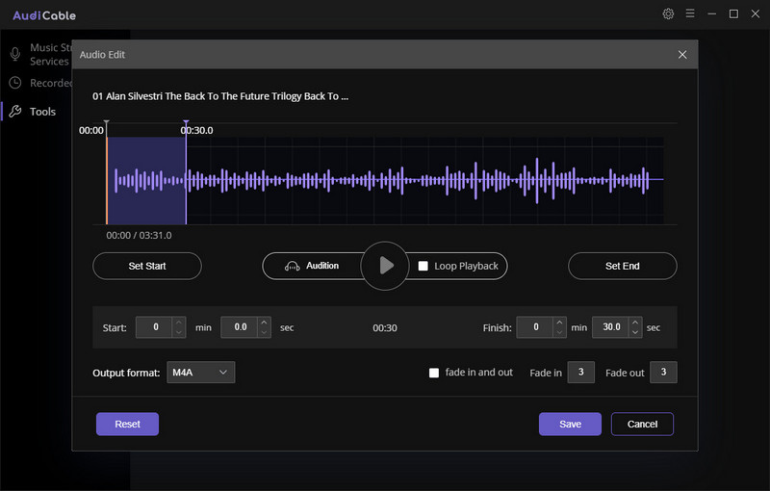Click the AudiCable logo
Viewport: 770px width, 491px height.
[44, 15]
